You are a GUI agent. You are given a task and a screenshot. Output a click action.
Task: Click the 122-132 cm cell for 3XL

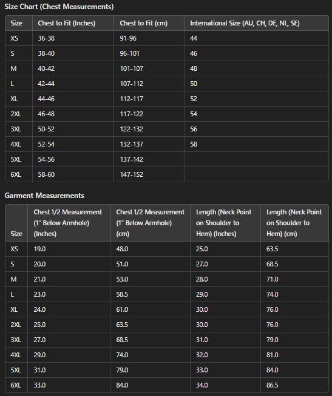pos(132,129)
